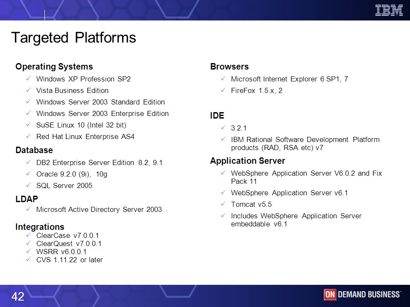Click checkmark bullet beside Vista Business Edition
410x307 pixels.
pyautogui.click(x=29, y=90)
